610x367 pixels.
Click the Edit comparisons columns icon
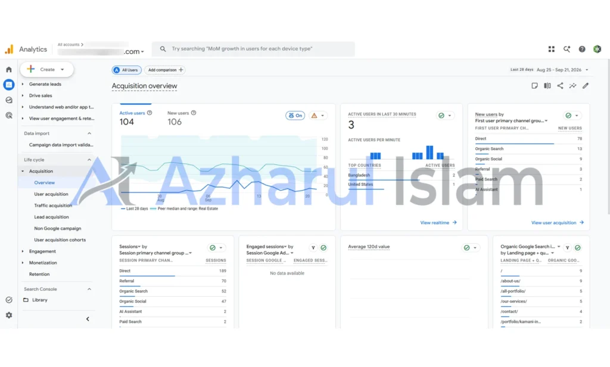547,86
